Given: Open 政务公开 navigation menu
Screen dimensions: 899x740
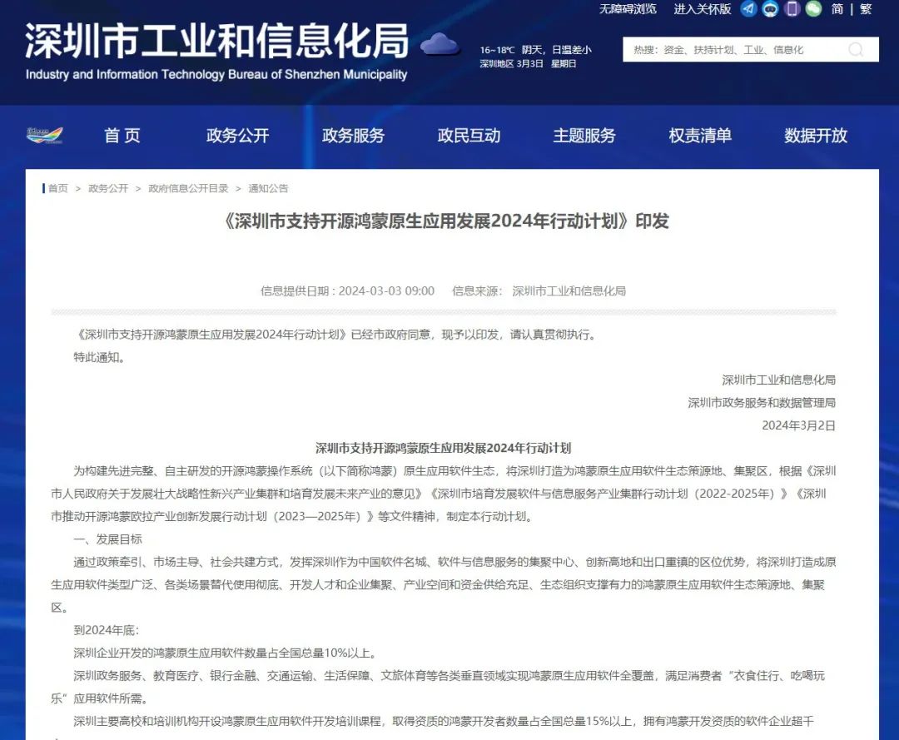Looking at the screenshot, I should tap(237, 136).
